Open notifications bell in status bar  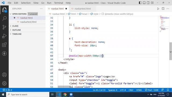pos(168,90)
